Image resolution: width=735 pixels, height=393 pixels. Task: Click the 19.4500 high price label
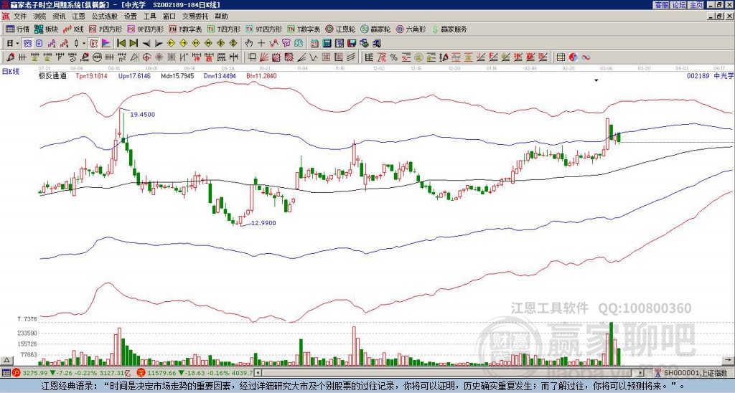(143, 114)
